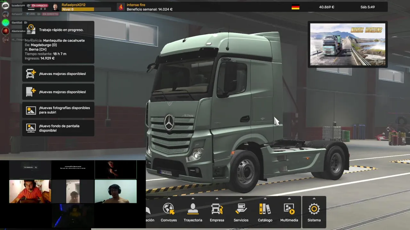
Task: Expand the arrow above Sistema
Action: coord(314,198)
